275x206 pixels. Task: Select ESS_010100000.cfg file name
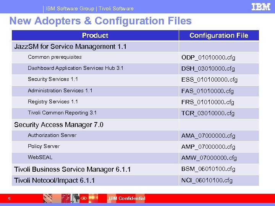209,80
